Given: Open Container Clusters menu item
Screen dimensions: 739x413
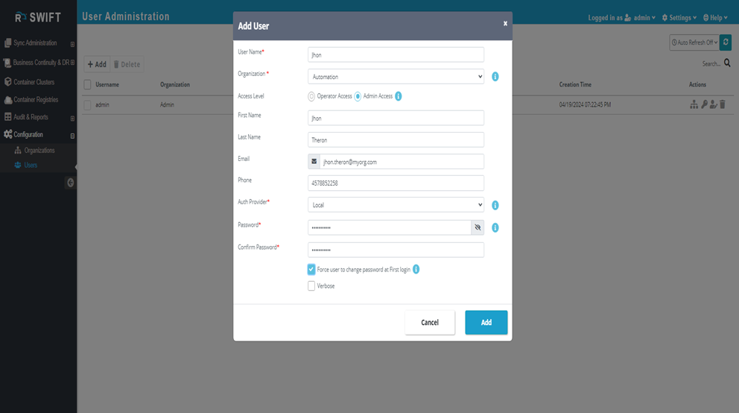Looking at the screenshot, I should (34, 81).
